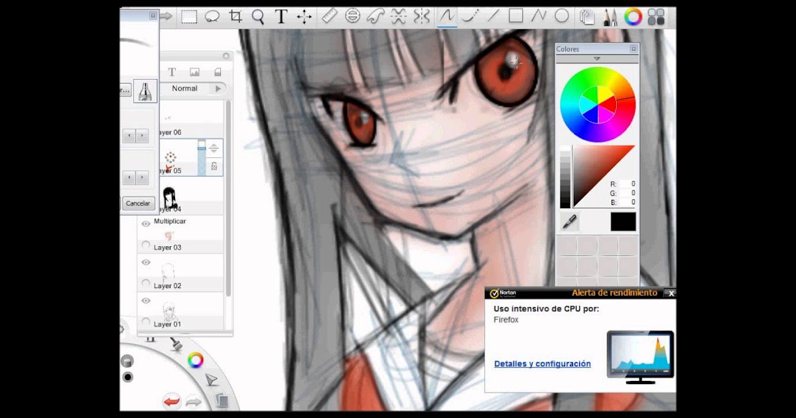Pick a hue on the color wheel

[x=598, y=105]
